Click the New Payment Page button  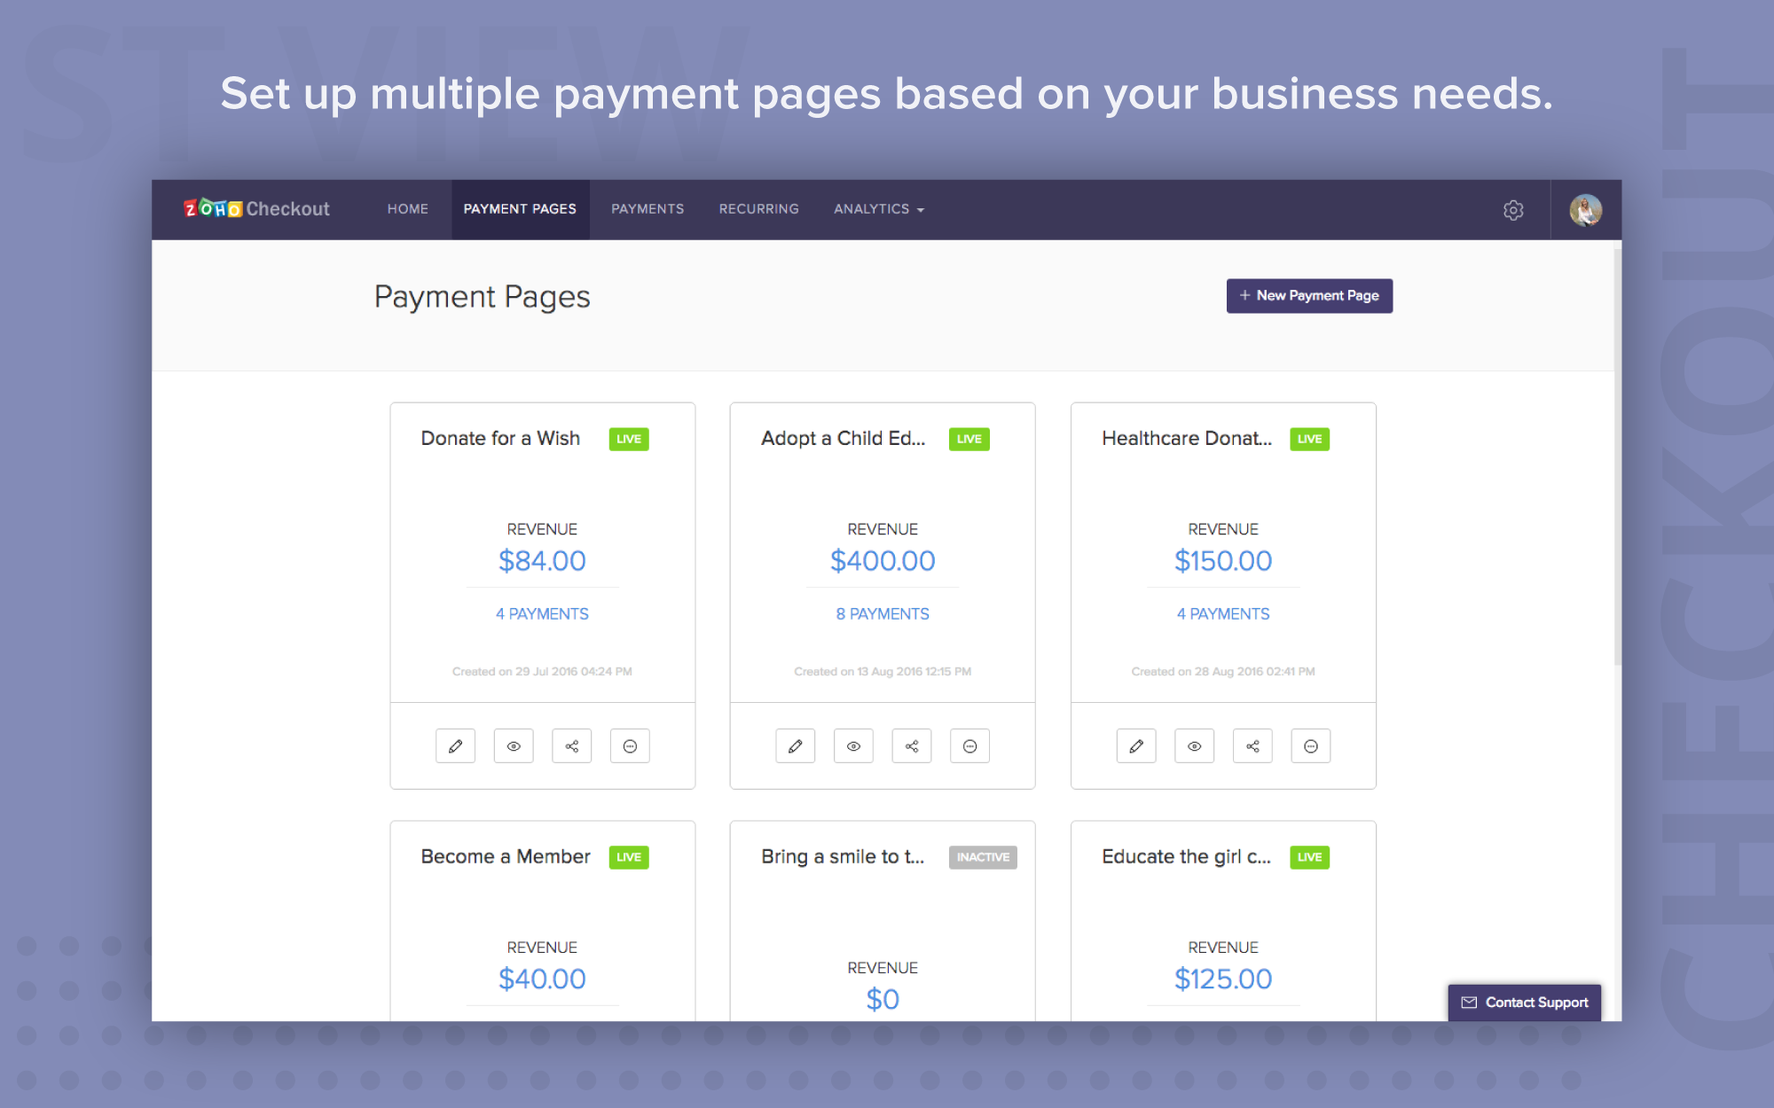pyautogui.click(x=1309, y=296)
